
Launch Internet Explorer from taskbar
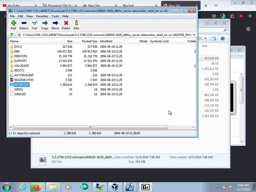pyautogui.click(x=22, y=187)
